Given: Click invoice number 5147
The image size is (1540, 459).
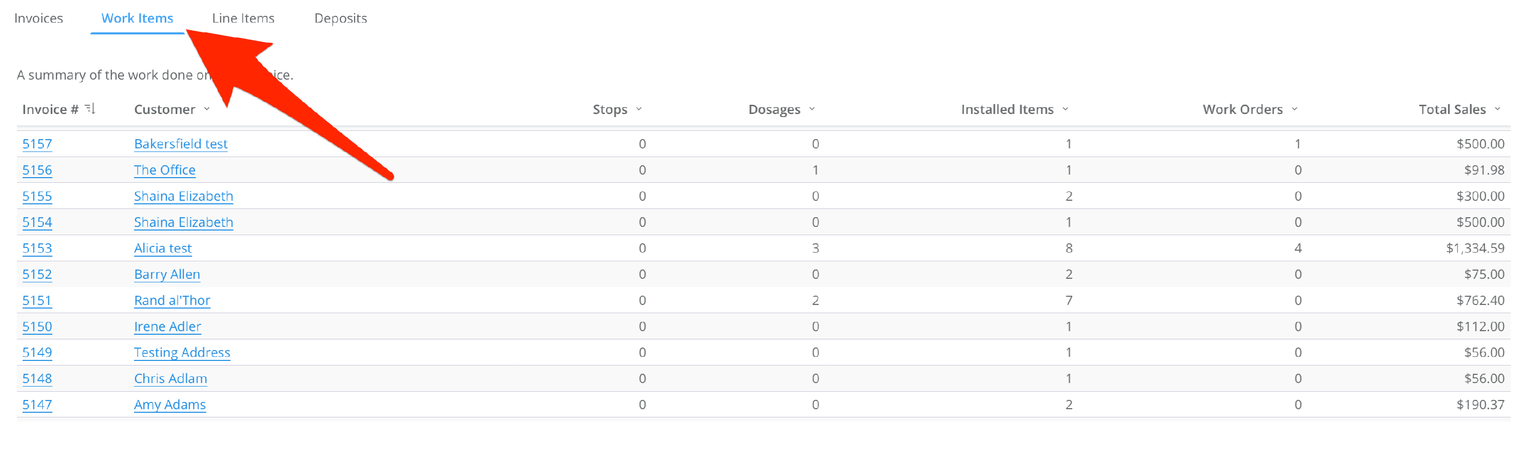Looking at the screenshot, I should coord(37,405).
